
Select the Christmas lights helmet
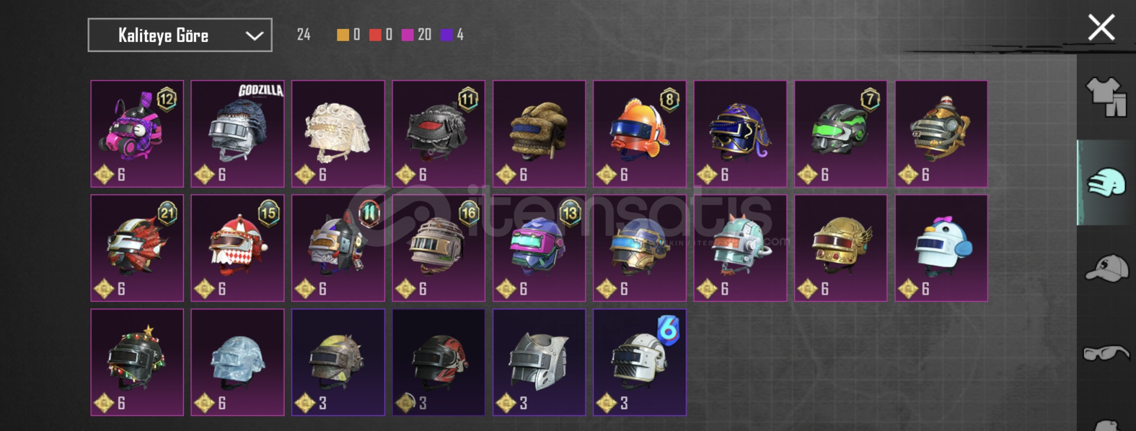[137, 362]
